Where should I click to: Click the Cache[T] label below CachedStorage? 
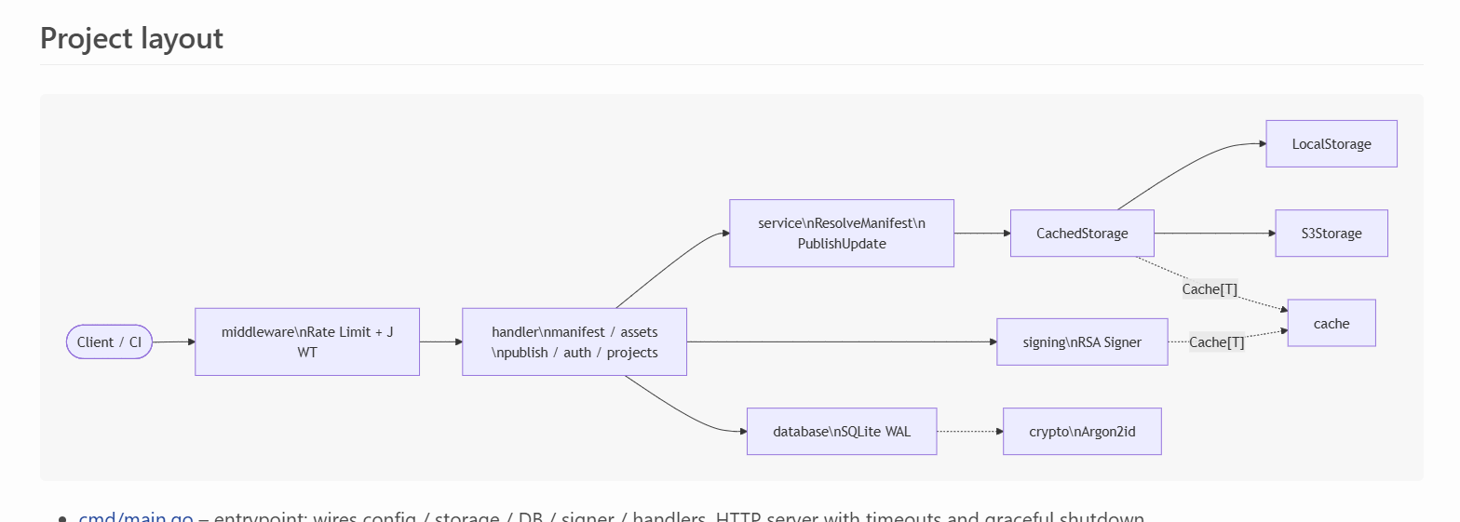tap(1209, 288)
